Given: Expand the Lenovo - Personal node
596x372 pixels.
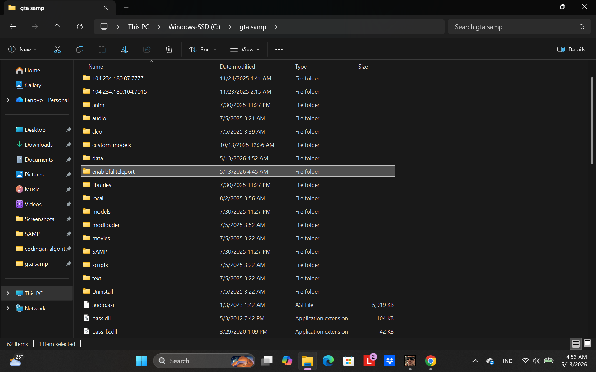Looking at the screenshot, I should coord(8,100).
